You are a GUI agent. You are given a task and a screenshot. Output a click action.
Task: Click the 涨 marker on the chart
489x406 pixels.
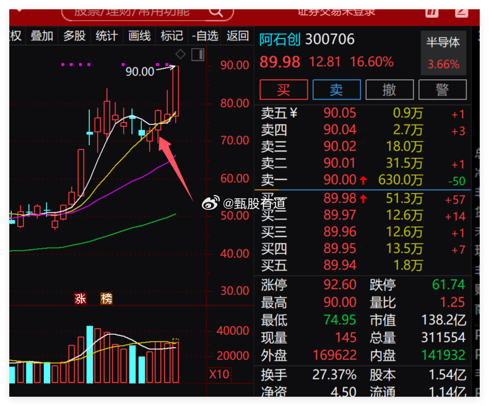(x=80, y=299)
